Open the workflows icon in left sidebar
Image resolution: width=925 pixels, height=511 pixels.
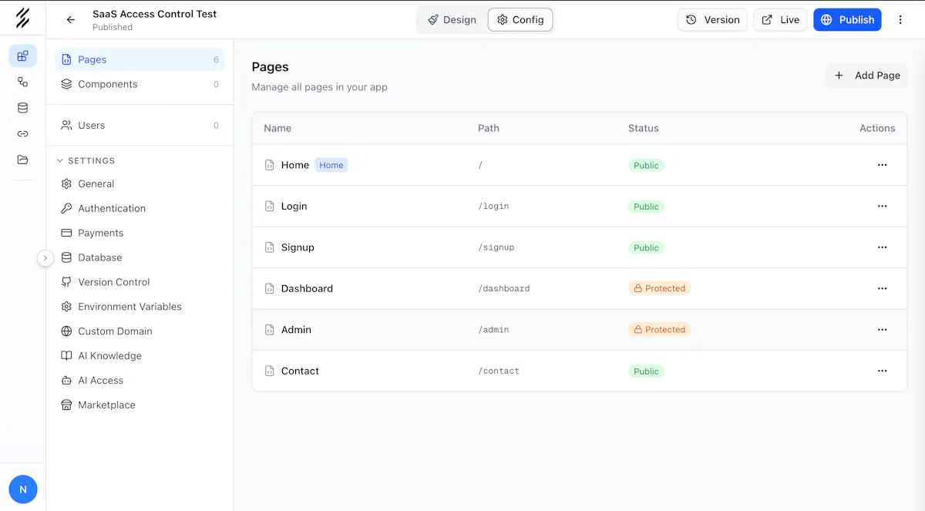point(22,82)
